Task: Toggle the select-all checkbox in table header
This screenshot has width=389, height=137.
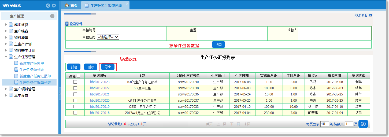Action: [x=79, y=76]
